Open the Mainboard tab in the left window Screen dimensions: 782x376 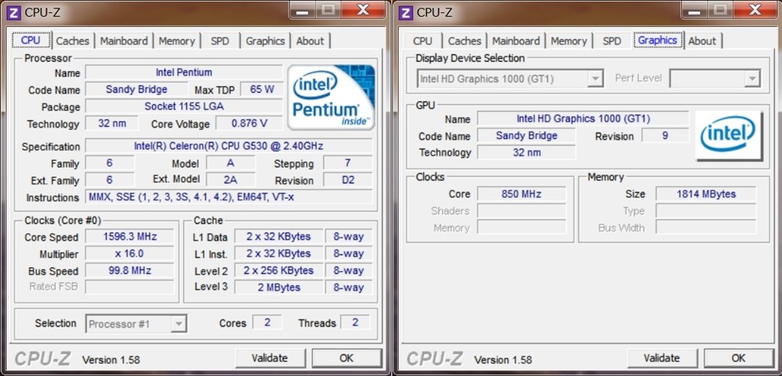tap(124, 41)
